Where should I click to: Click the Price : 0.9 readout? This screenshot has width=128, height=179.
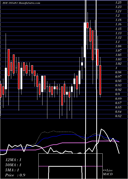15,175
